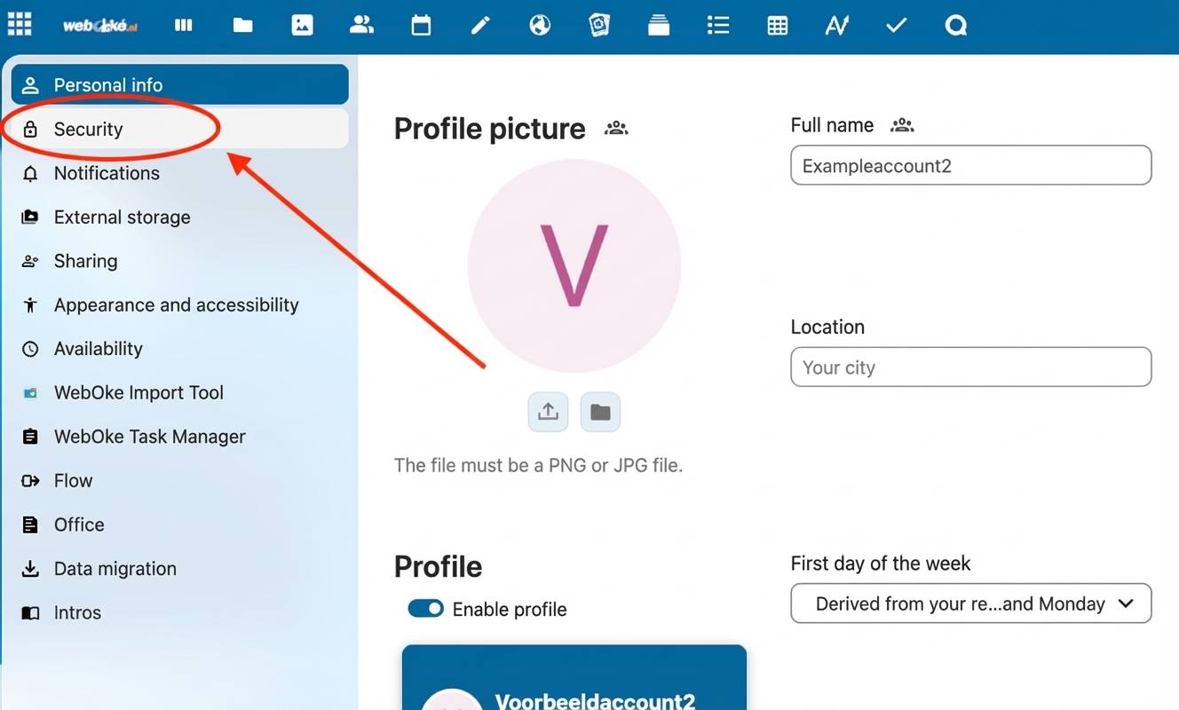Open the Calendar app icon
Viewport: 1179px width, 710px height.
(421, 25)
